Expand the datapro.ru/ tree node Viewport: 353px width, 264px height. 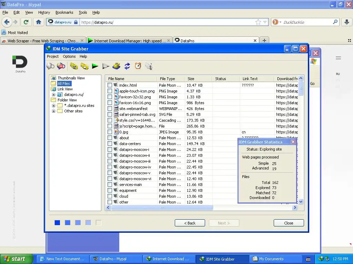coord(53,95)
